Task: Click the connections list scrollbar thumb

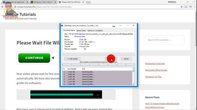Action: [x=133, y=71]
